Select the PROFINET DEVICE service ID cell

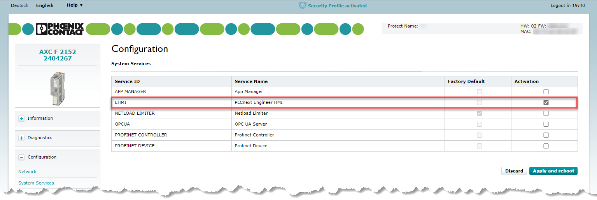click(x=172, y=146)
